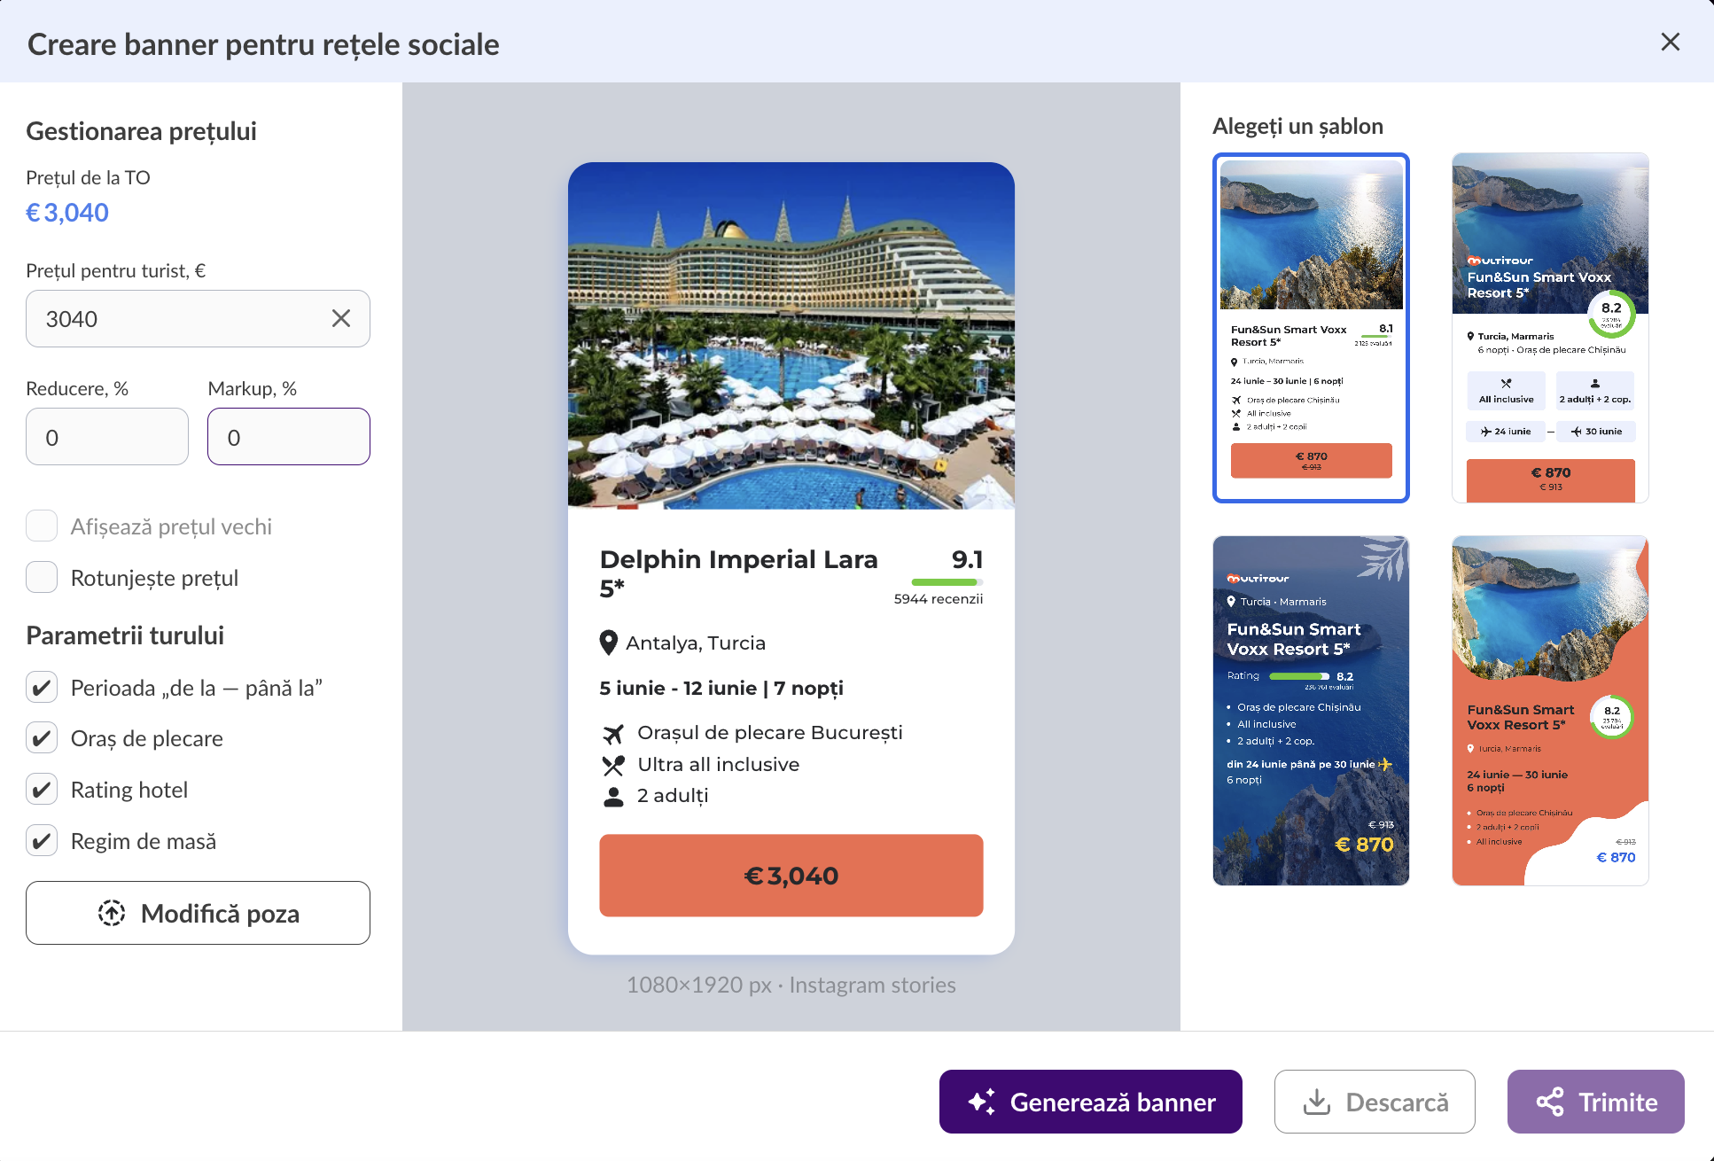Click the person icon beside 2 adulți
Screen dimensions: 1714x1161
pyautogui.click(x=613, y=796)
